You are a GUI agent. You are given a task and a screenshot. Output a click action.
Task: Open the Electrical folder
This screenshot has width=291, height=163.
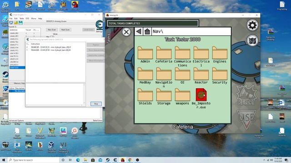coord(201,57)
